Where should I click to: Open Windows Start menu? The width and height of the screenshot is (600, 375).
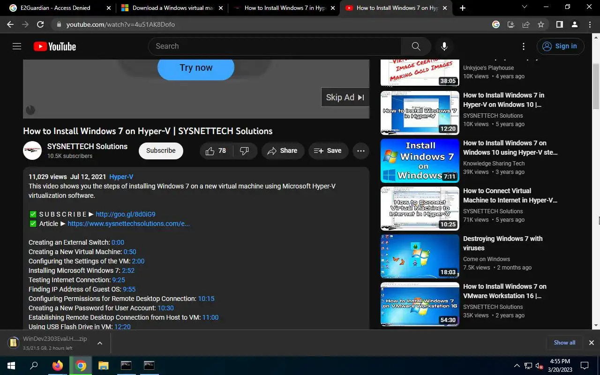point(11,366)
